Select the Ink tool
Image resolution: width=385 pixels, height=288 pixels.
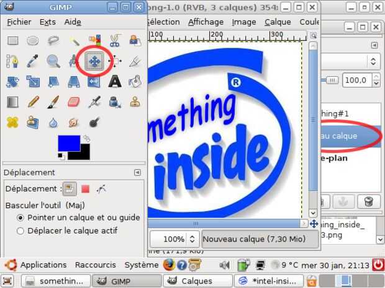(x=115, y=102)
